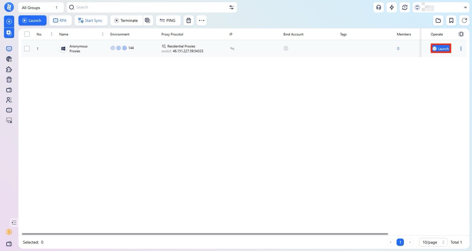Click the Residential Proxies text
The image size is (472, 251).
[x=181, y=46]
